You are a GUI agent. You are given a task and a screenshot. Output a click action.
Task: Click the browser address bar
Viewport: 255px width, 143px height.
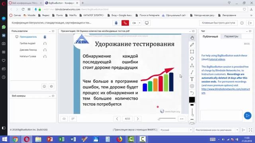point(140,10)
